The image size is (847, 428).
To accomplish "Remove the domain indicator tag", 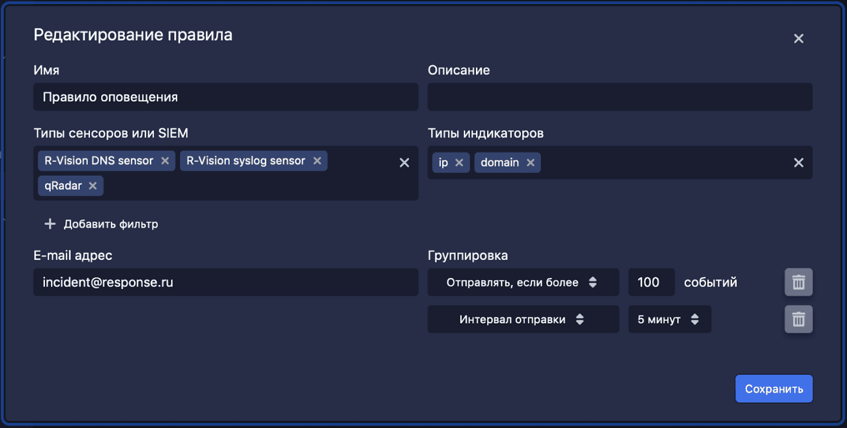I will (530, 163).
